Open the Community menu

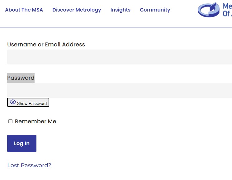tap(155, 10)
